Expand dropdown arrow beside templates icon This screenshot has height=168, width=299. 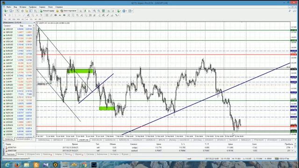coord(132,11)
